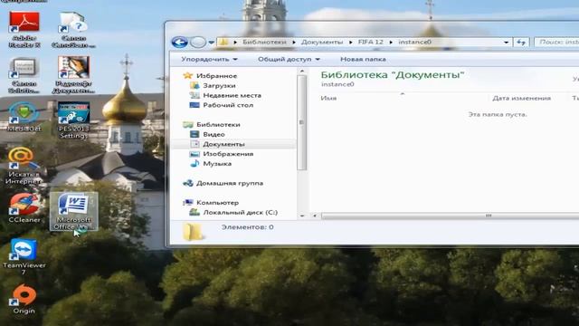Click the search field in Explorer
The image size is (579, 326).
(556, 43)
